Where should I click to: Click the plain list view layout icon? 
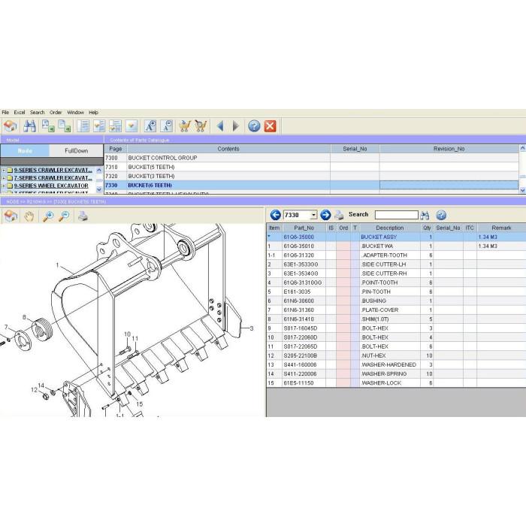click(83, 126)
